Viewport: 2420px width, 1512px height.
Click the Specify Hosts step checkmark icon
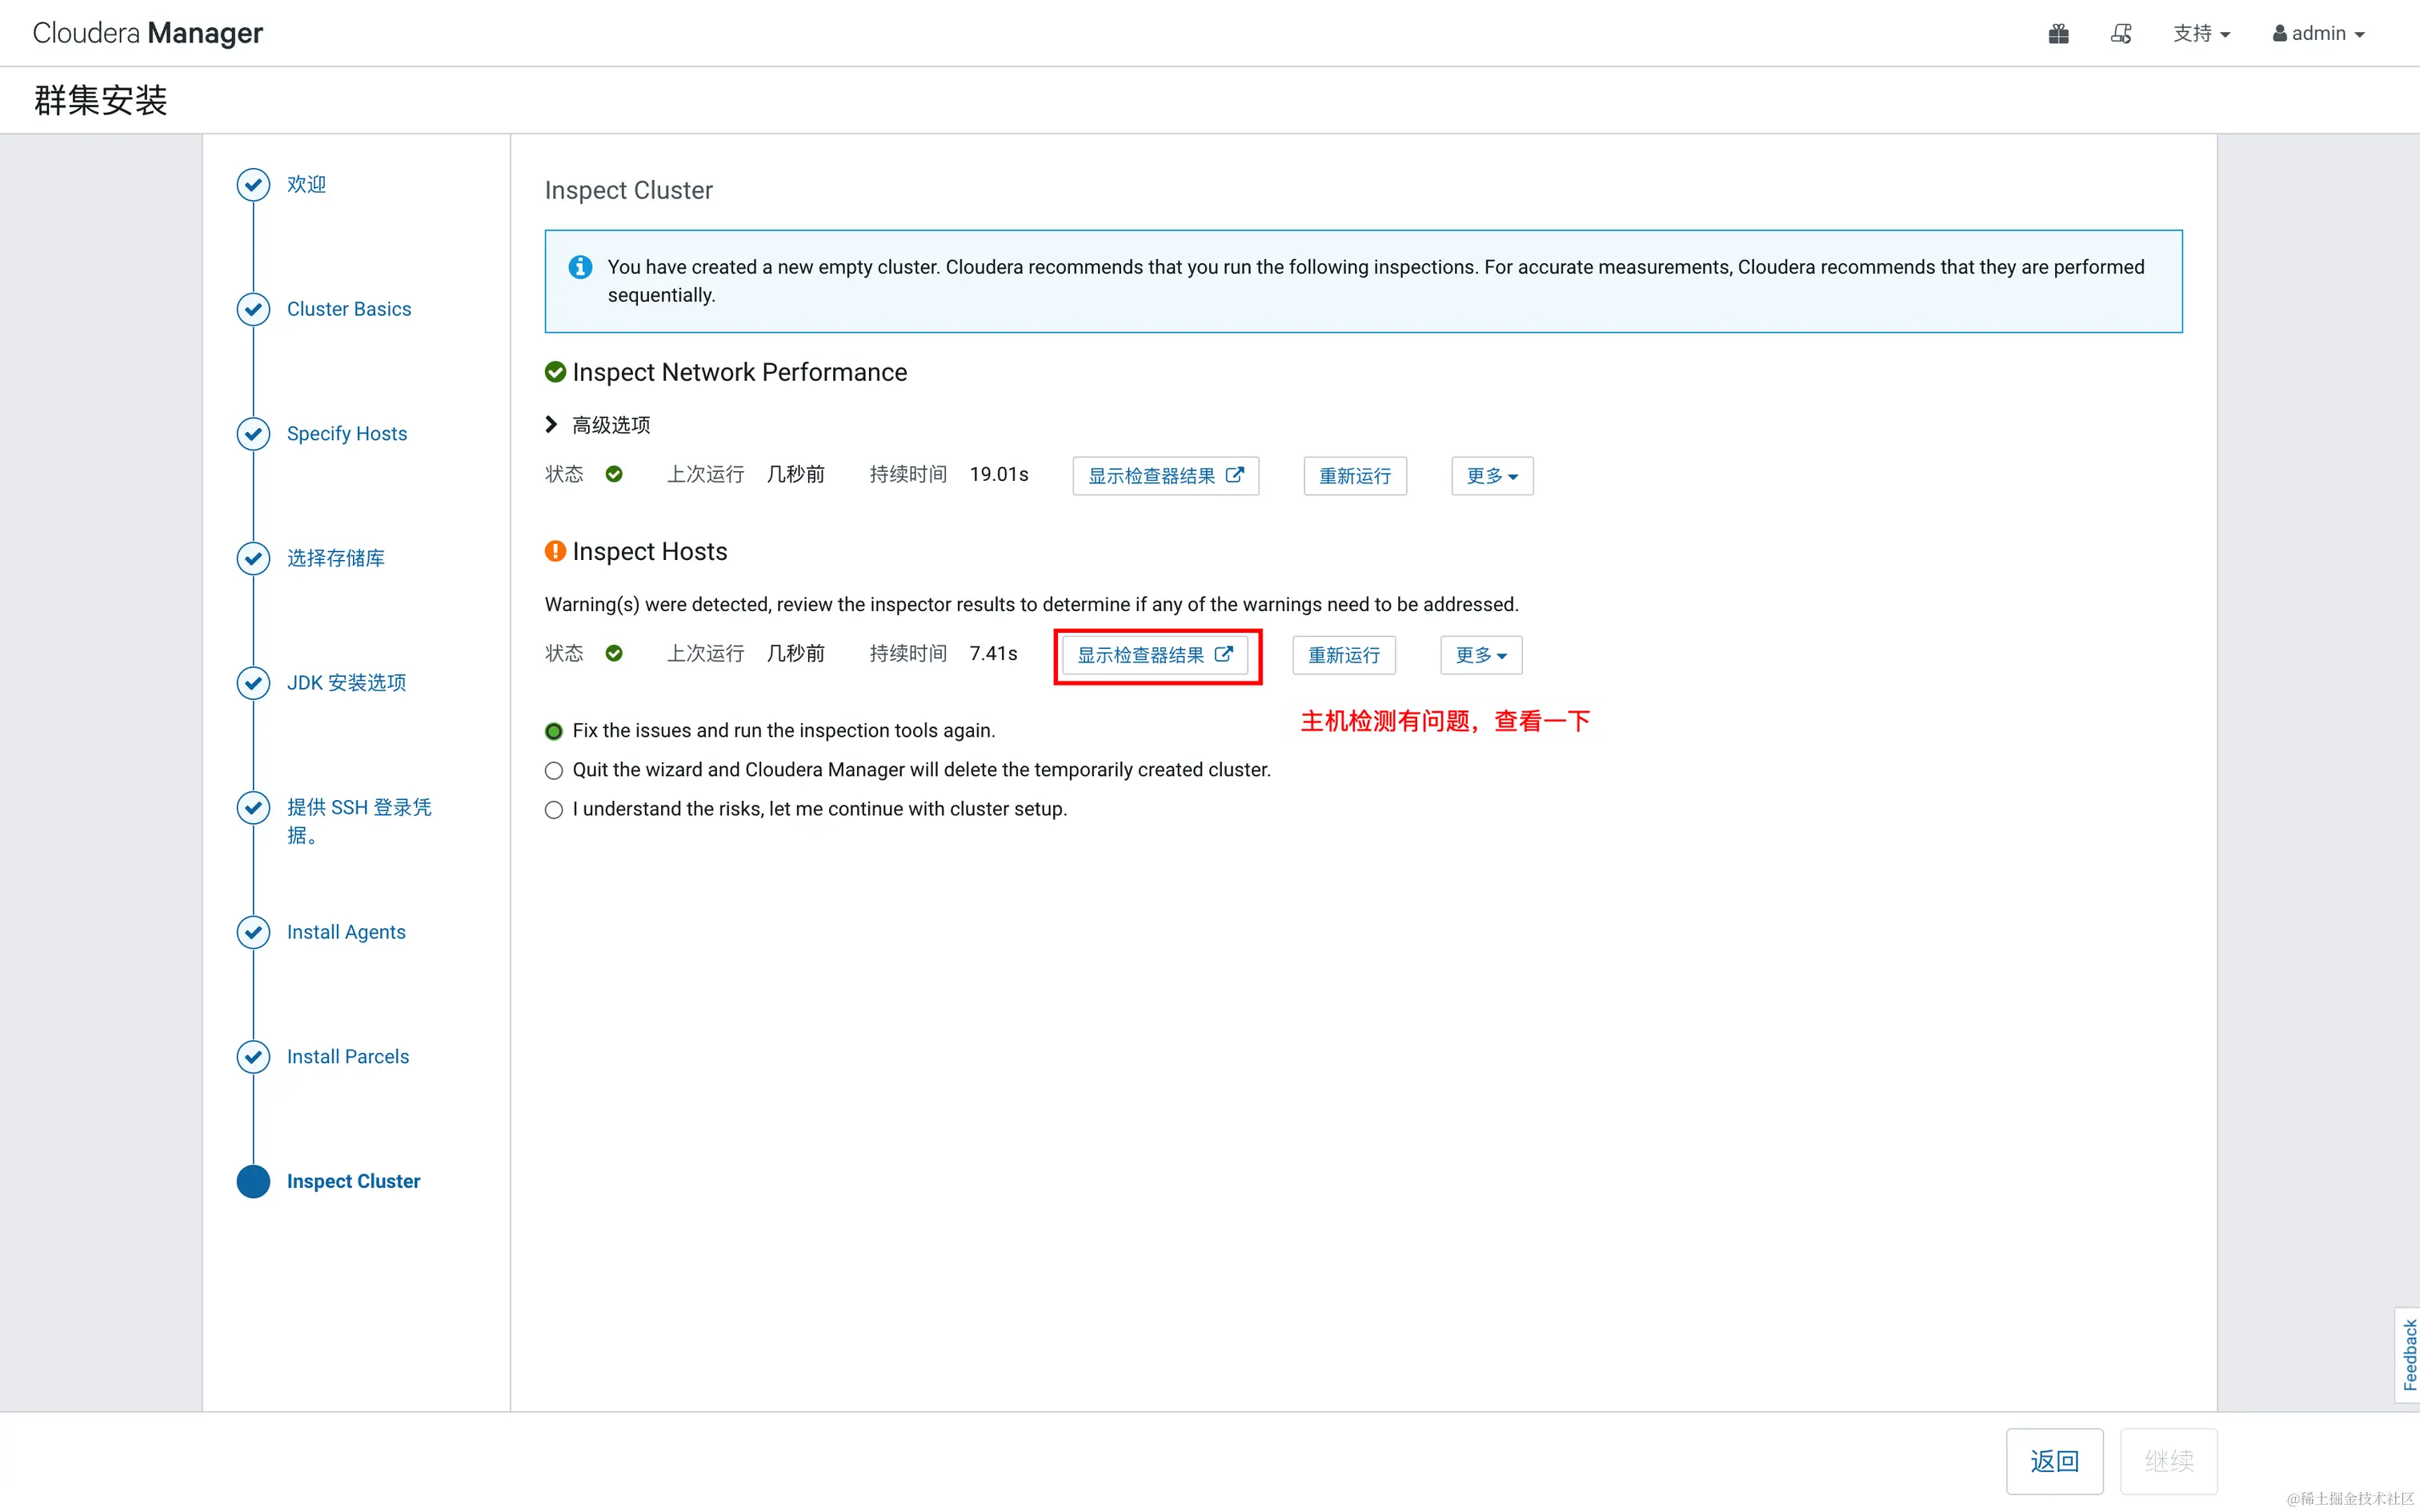click(253, 433)
